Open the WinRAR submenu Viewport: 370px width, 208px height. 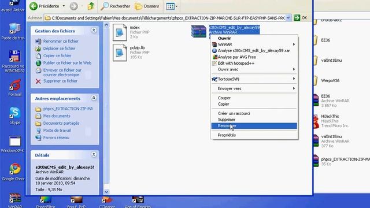click(x=254, y=44)
